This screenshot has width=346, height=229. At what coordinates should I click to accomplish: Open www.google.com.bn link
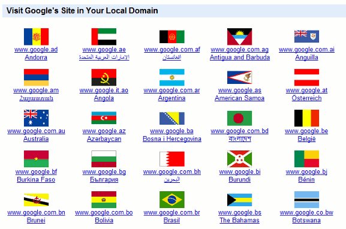click(36, 213)
